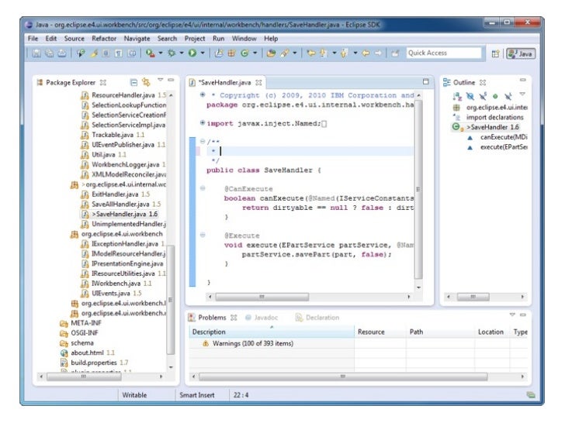Click the Location column header

click(492, 332)
